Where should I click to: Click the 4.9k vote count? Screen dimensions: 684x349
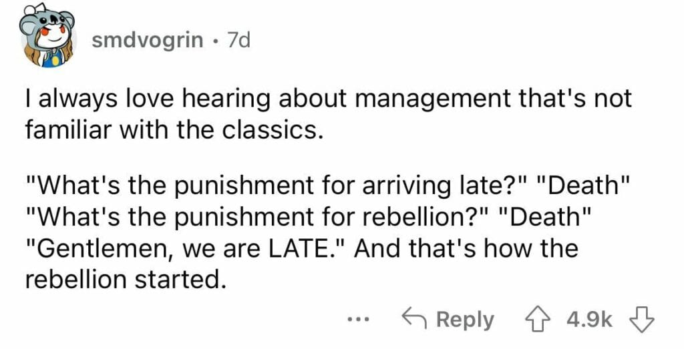tap(589, 321)
